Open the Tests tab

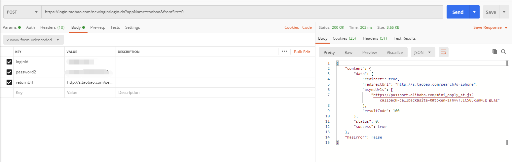[x=115, y=27]
